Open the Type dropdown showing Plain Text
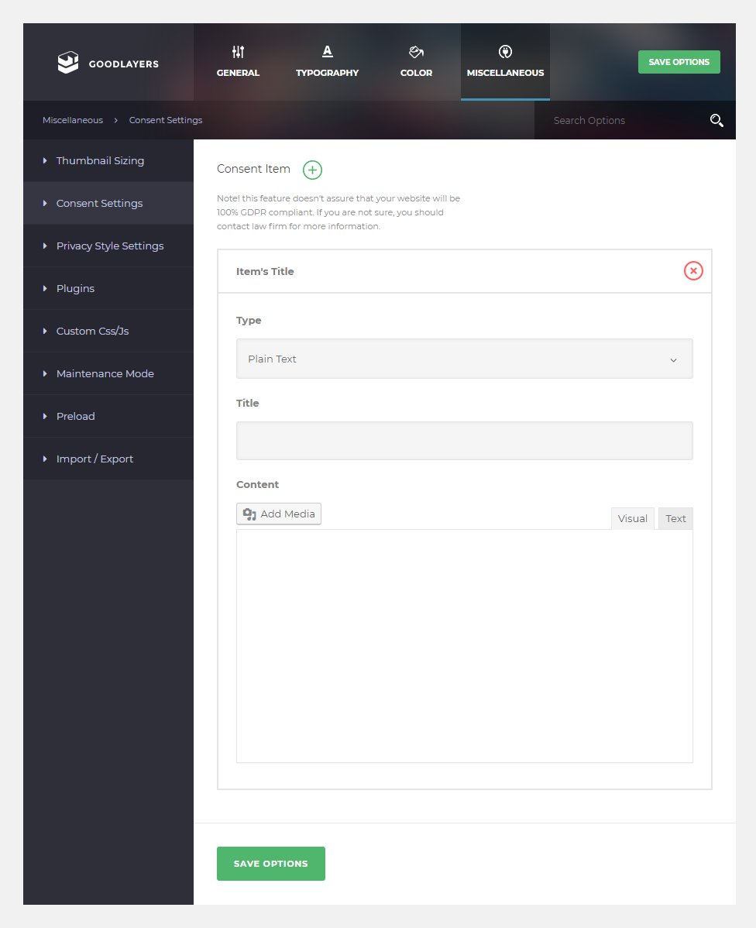The image size is (756, 928). pyautogui.click(x=464, y=359)
